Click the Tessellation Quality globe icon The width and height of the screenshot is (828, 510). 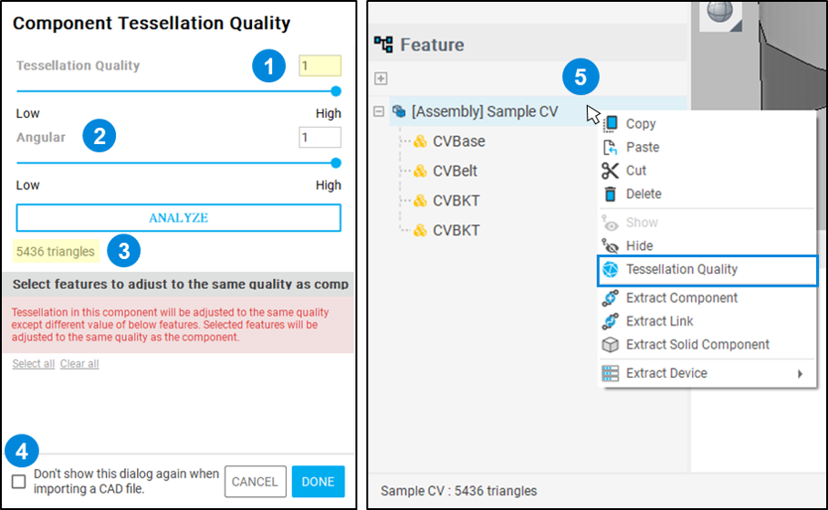[x=611, y=269]
